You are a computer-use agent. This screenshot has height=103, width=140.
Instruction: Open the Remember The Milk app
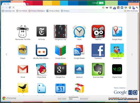coord(23,32)
